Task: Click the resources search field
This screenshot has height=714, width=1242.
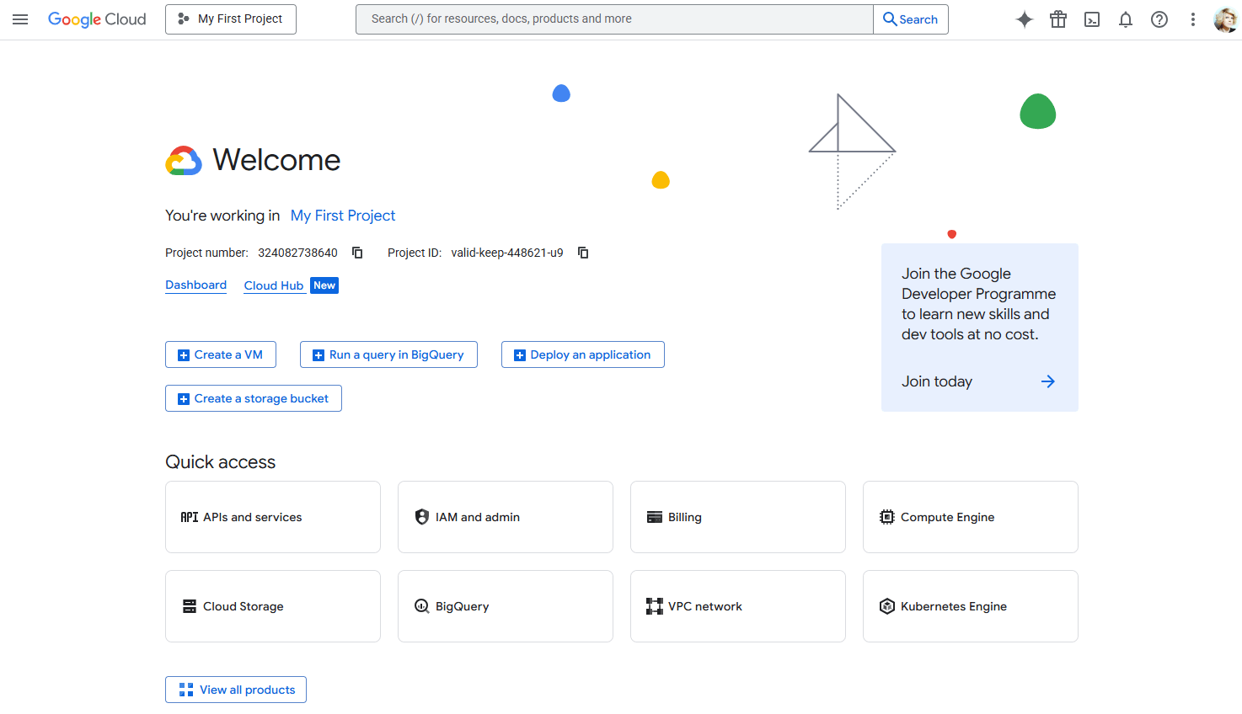Action: pyautogui.click(x=614, y=19)
